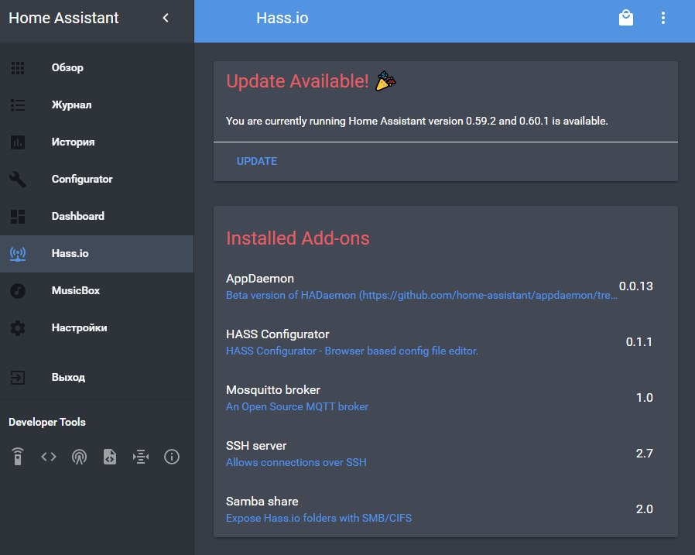This screenshot has width=695, height=555.
Task: Go to the Журнал logbook
Action: 97,105
